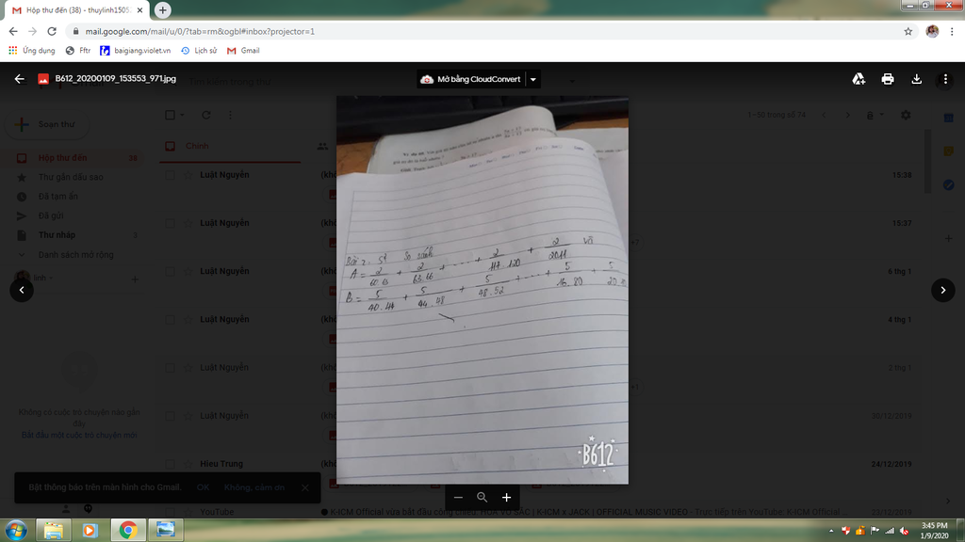
Task: Toggle the select-all checkbox
Action: 170,115
